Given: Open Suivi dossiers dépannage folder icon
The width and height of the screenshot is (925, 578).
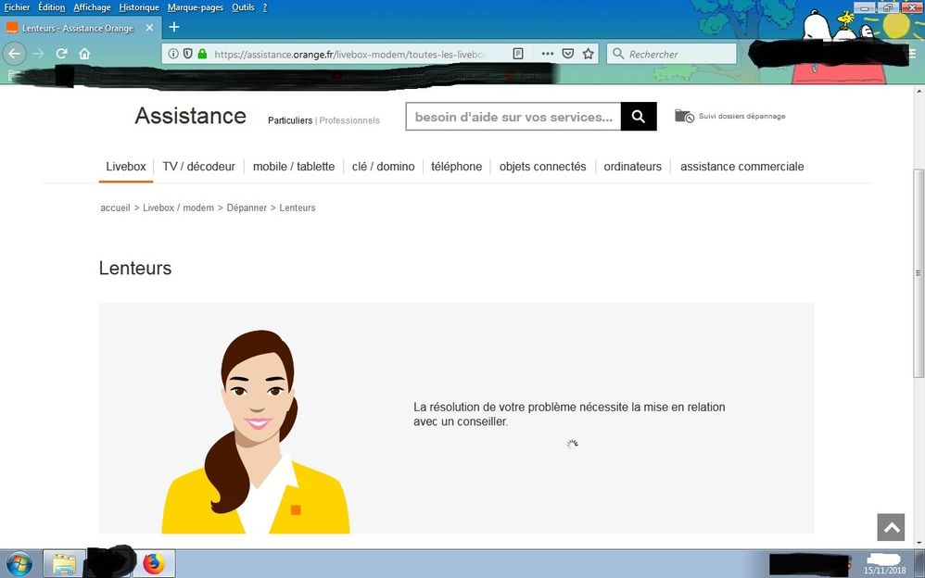Looking at the screenshot, I should click(x=684, y=117).
